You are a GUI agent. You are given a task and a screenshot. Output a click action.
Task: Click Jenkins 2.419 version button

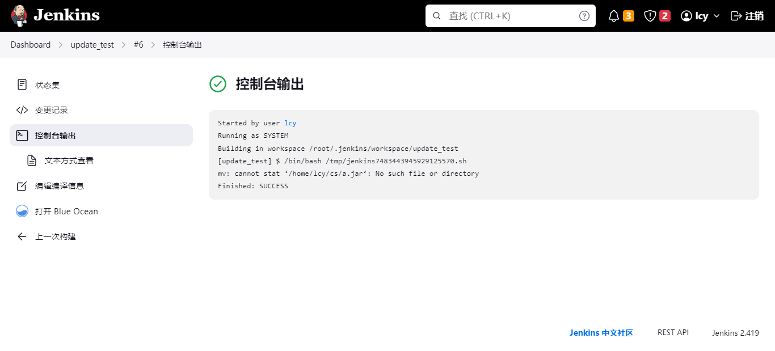click(x=736, y=333)
